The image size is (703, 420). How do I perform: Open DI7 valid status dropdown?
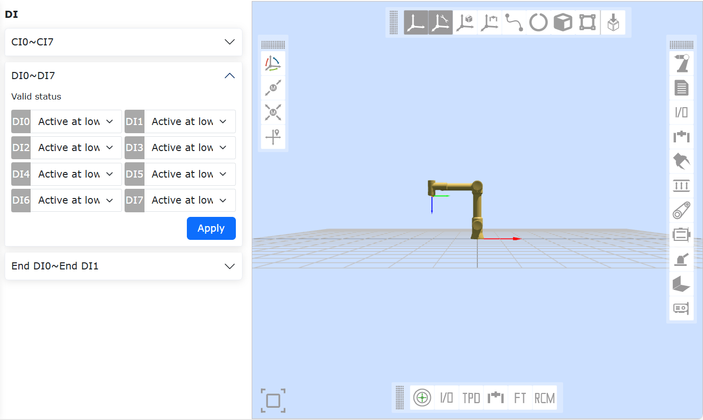190,200
